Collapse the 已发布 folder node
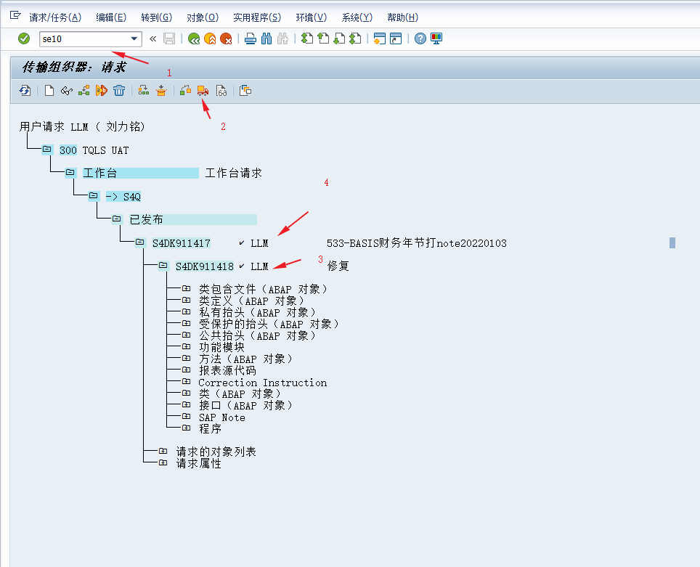The height and width of the screenshot is (567, 700). [117, 219]
